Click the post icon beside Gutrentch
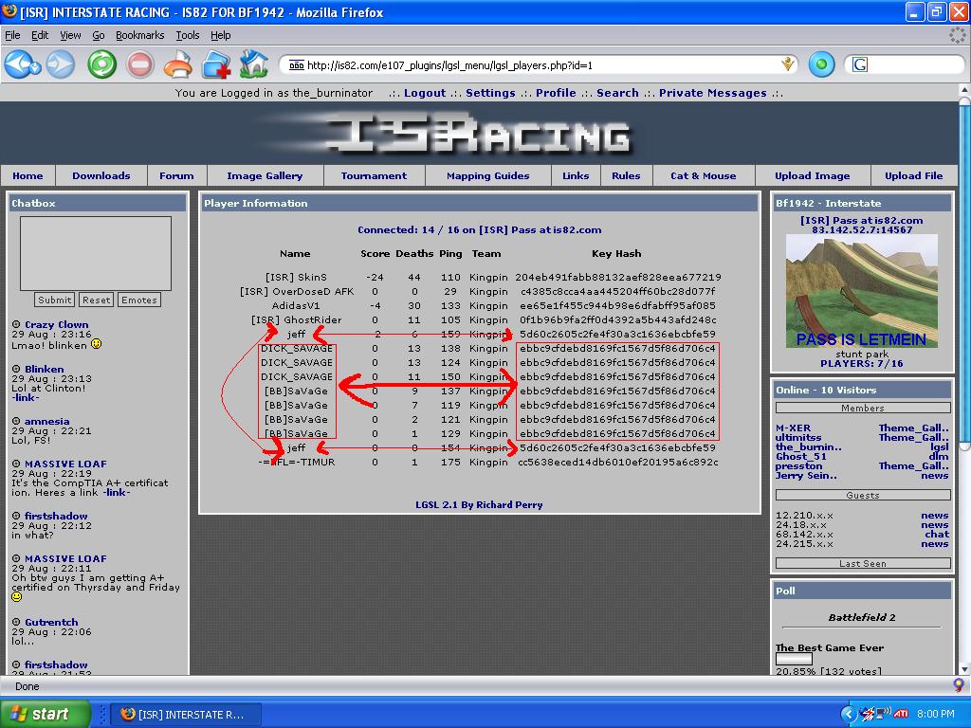The image size is (971, 728). (16, 622)
